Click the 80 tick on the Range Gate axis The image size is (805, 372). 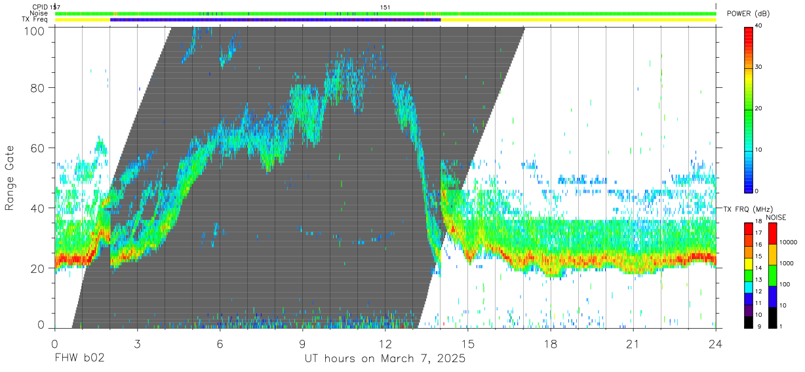[39, 87]
